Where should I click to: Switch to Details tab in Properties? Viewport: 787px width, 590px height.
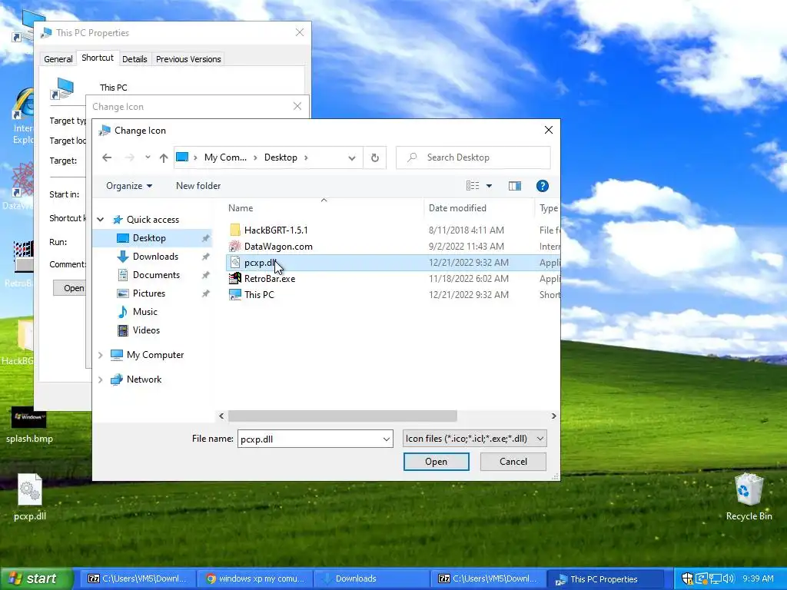pos(134,59)
